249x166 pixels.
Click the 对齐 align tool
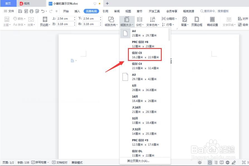243,19
